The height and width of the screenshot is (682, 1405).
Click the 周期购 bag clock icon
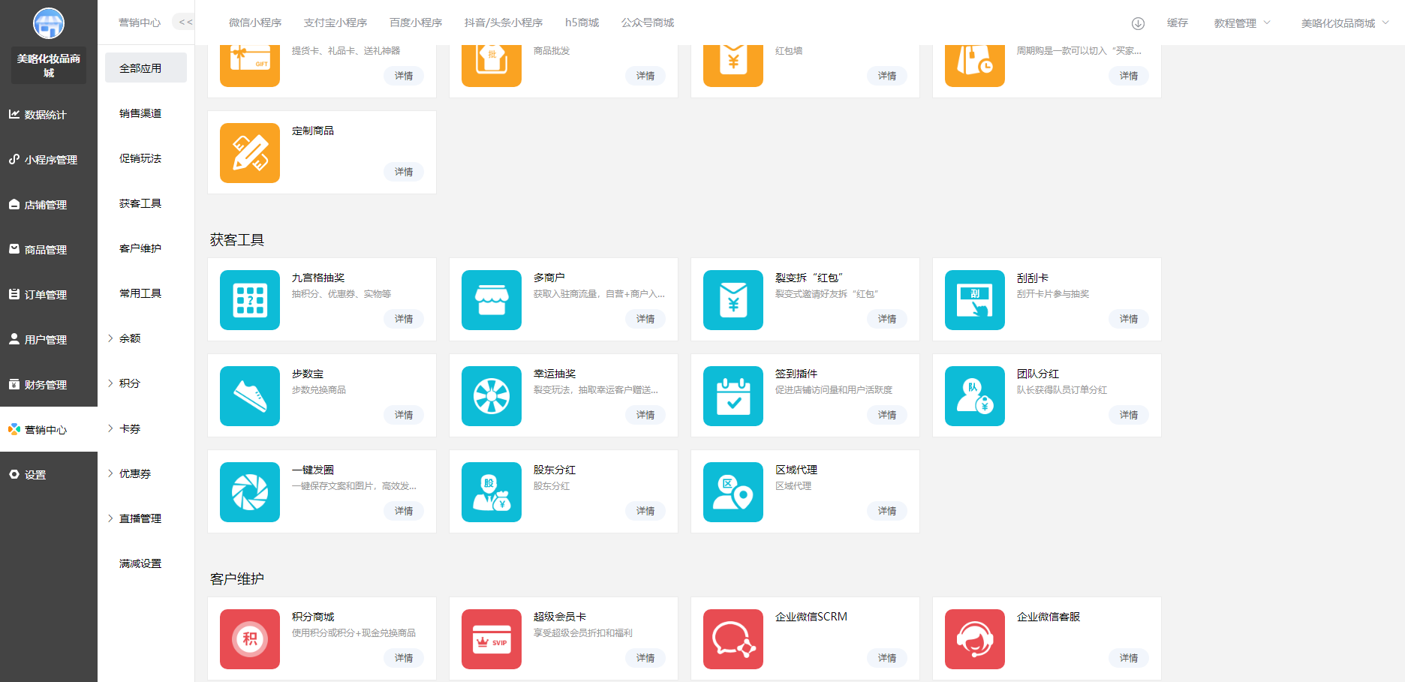coord(975,66)
